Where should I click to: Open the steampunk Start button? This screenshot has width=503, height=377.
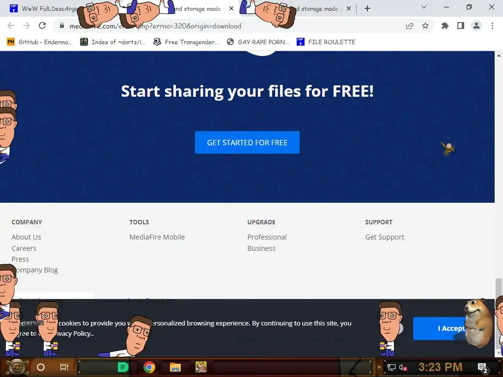17,367
